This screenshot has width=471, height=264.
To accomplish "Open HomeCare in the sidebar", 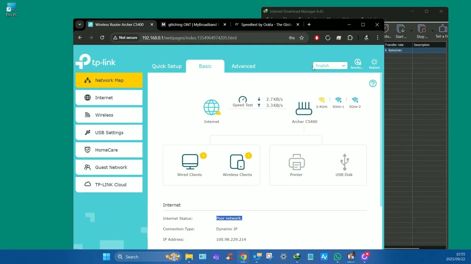I will [x=109, y=150].
